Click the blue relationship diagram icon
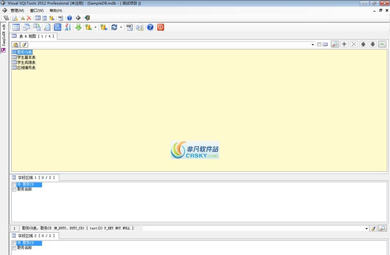The image size is (390, 255). [x=57, y=28]
